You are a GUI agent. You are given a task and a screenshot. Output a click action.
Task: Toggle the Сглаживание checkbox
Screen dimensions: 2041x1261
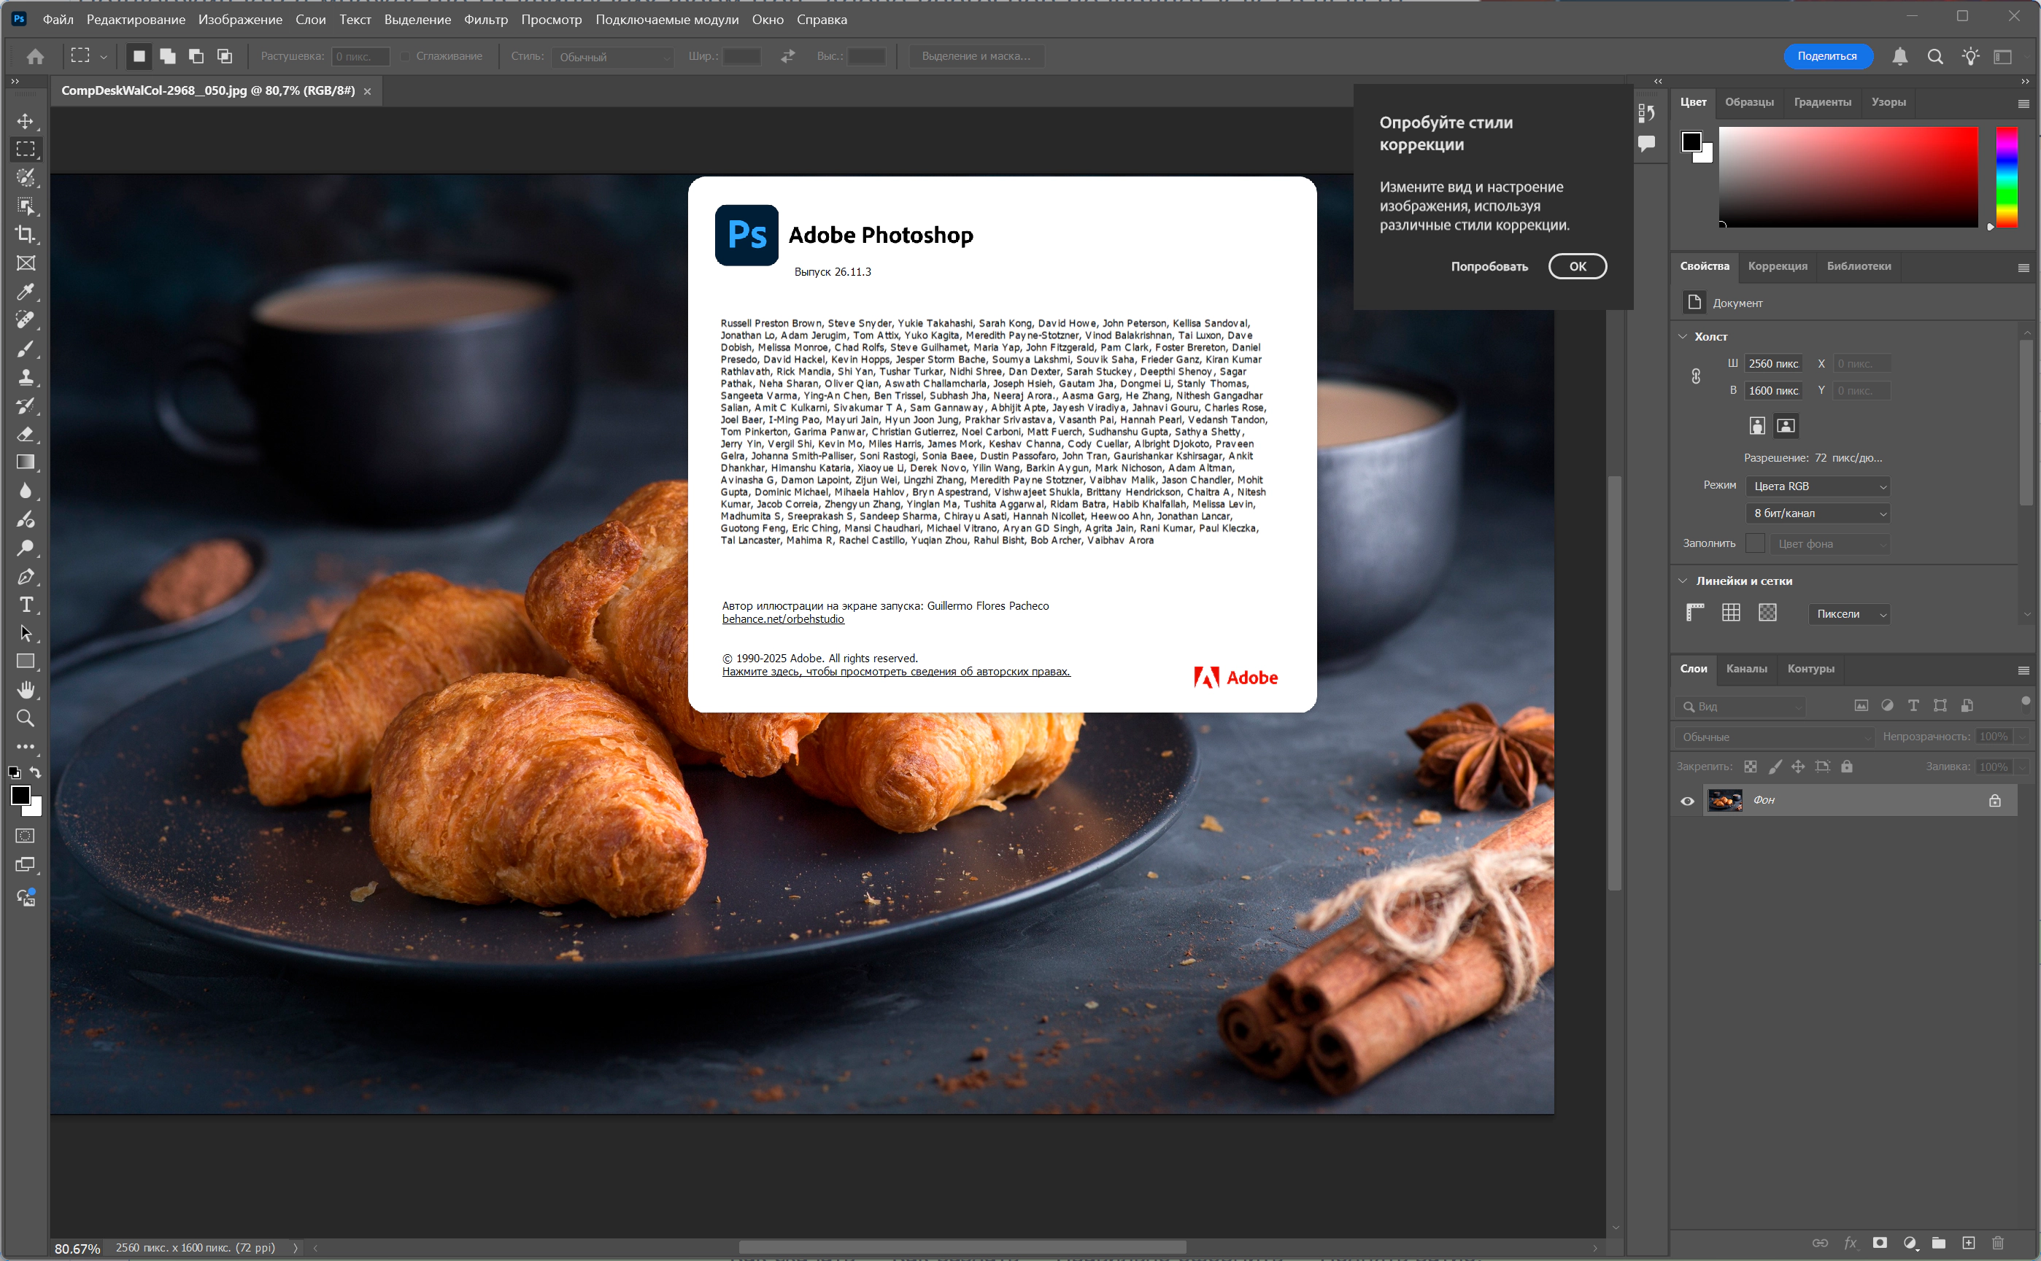pos(406,57)
